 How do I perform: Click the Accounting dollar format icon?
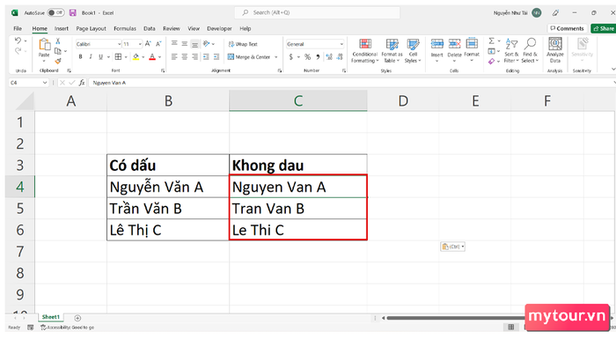pos(291,57)
